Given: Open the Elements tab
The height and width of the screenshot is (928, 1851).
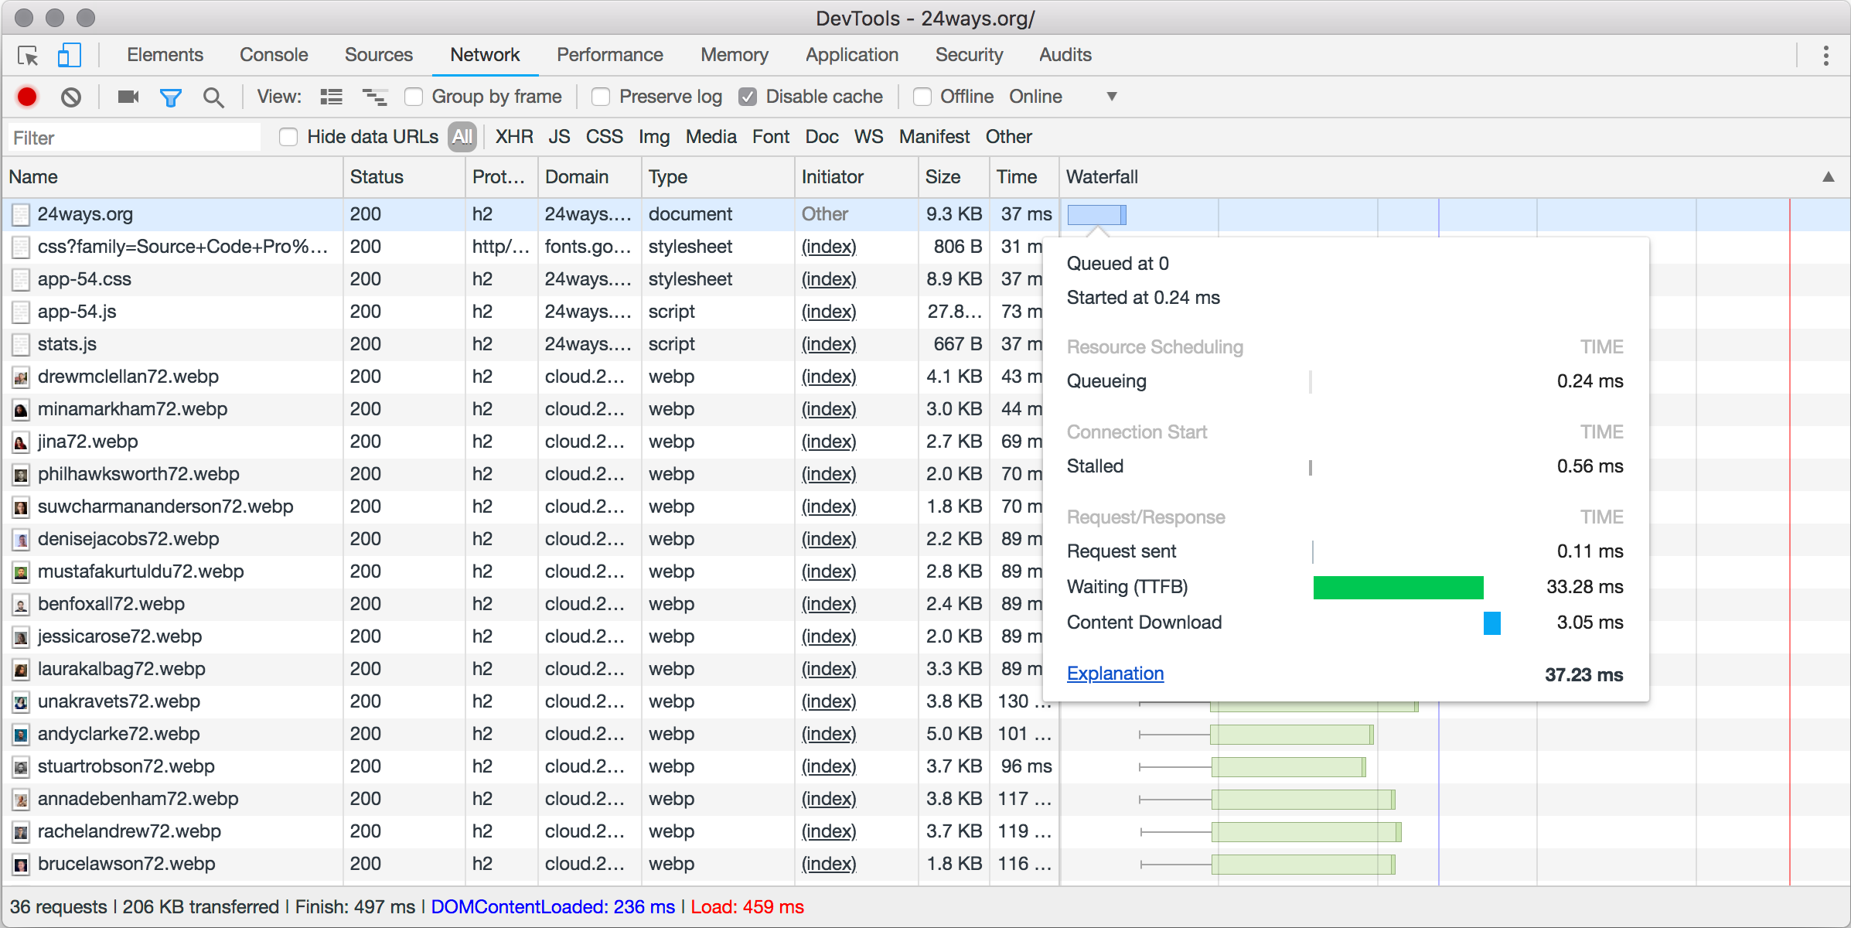Looking at the screenshot, I should point(165,55).
